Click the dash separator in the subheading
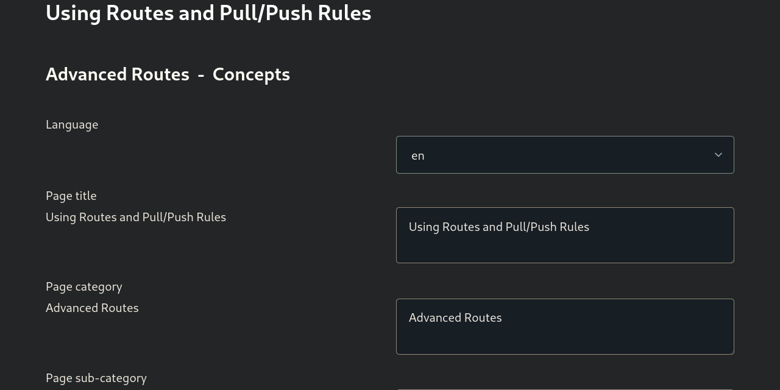The width and height of the screenshot is (780, 390). click(201, 74)
